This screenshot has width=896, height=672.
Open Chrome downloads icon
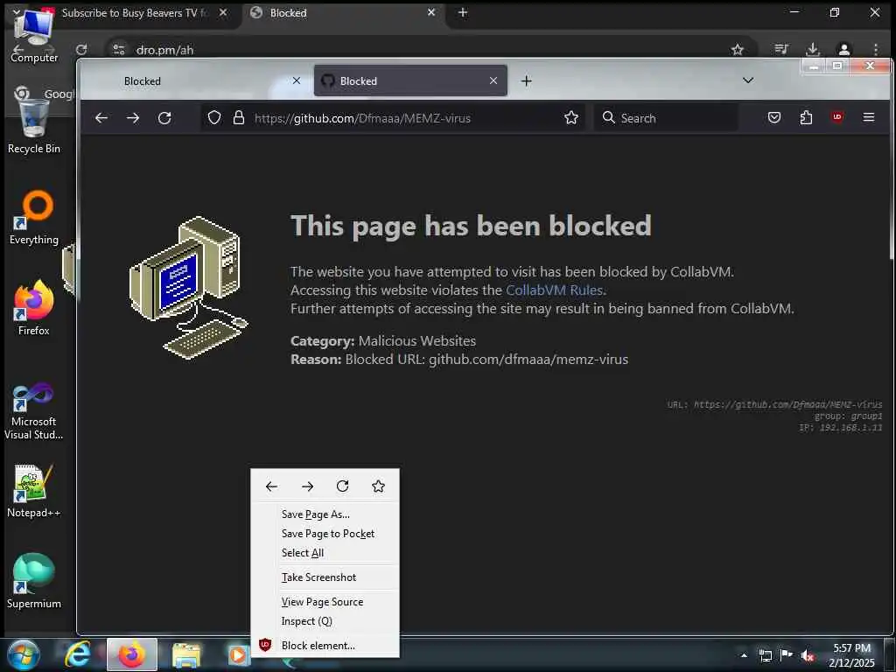(x=813, y=50)
